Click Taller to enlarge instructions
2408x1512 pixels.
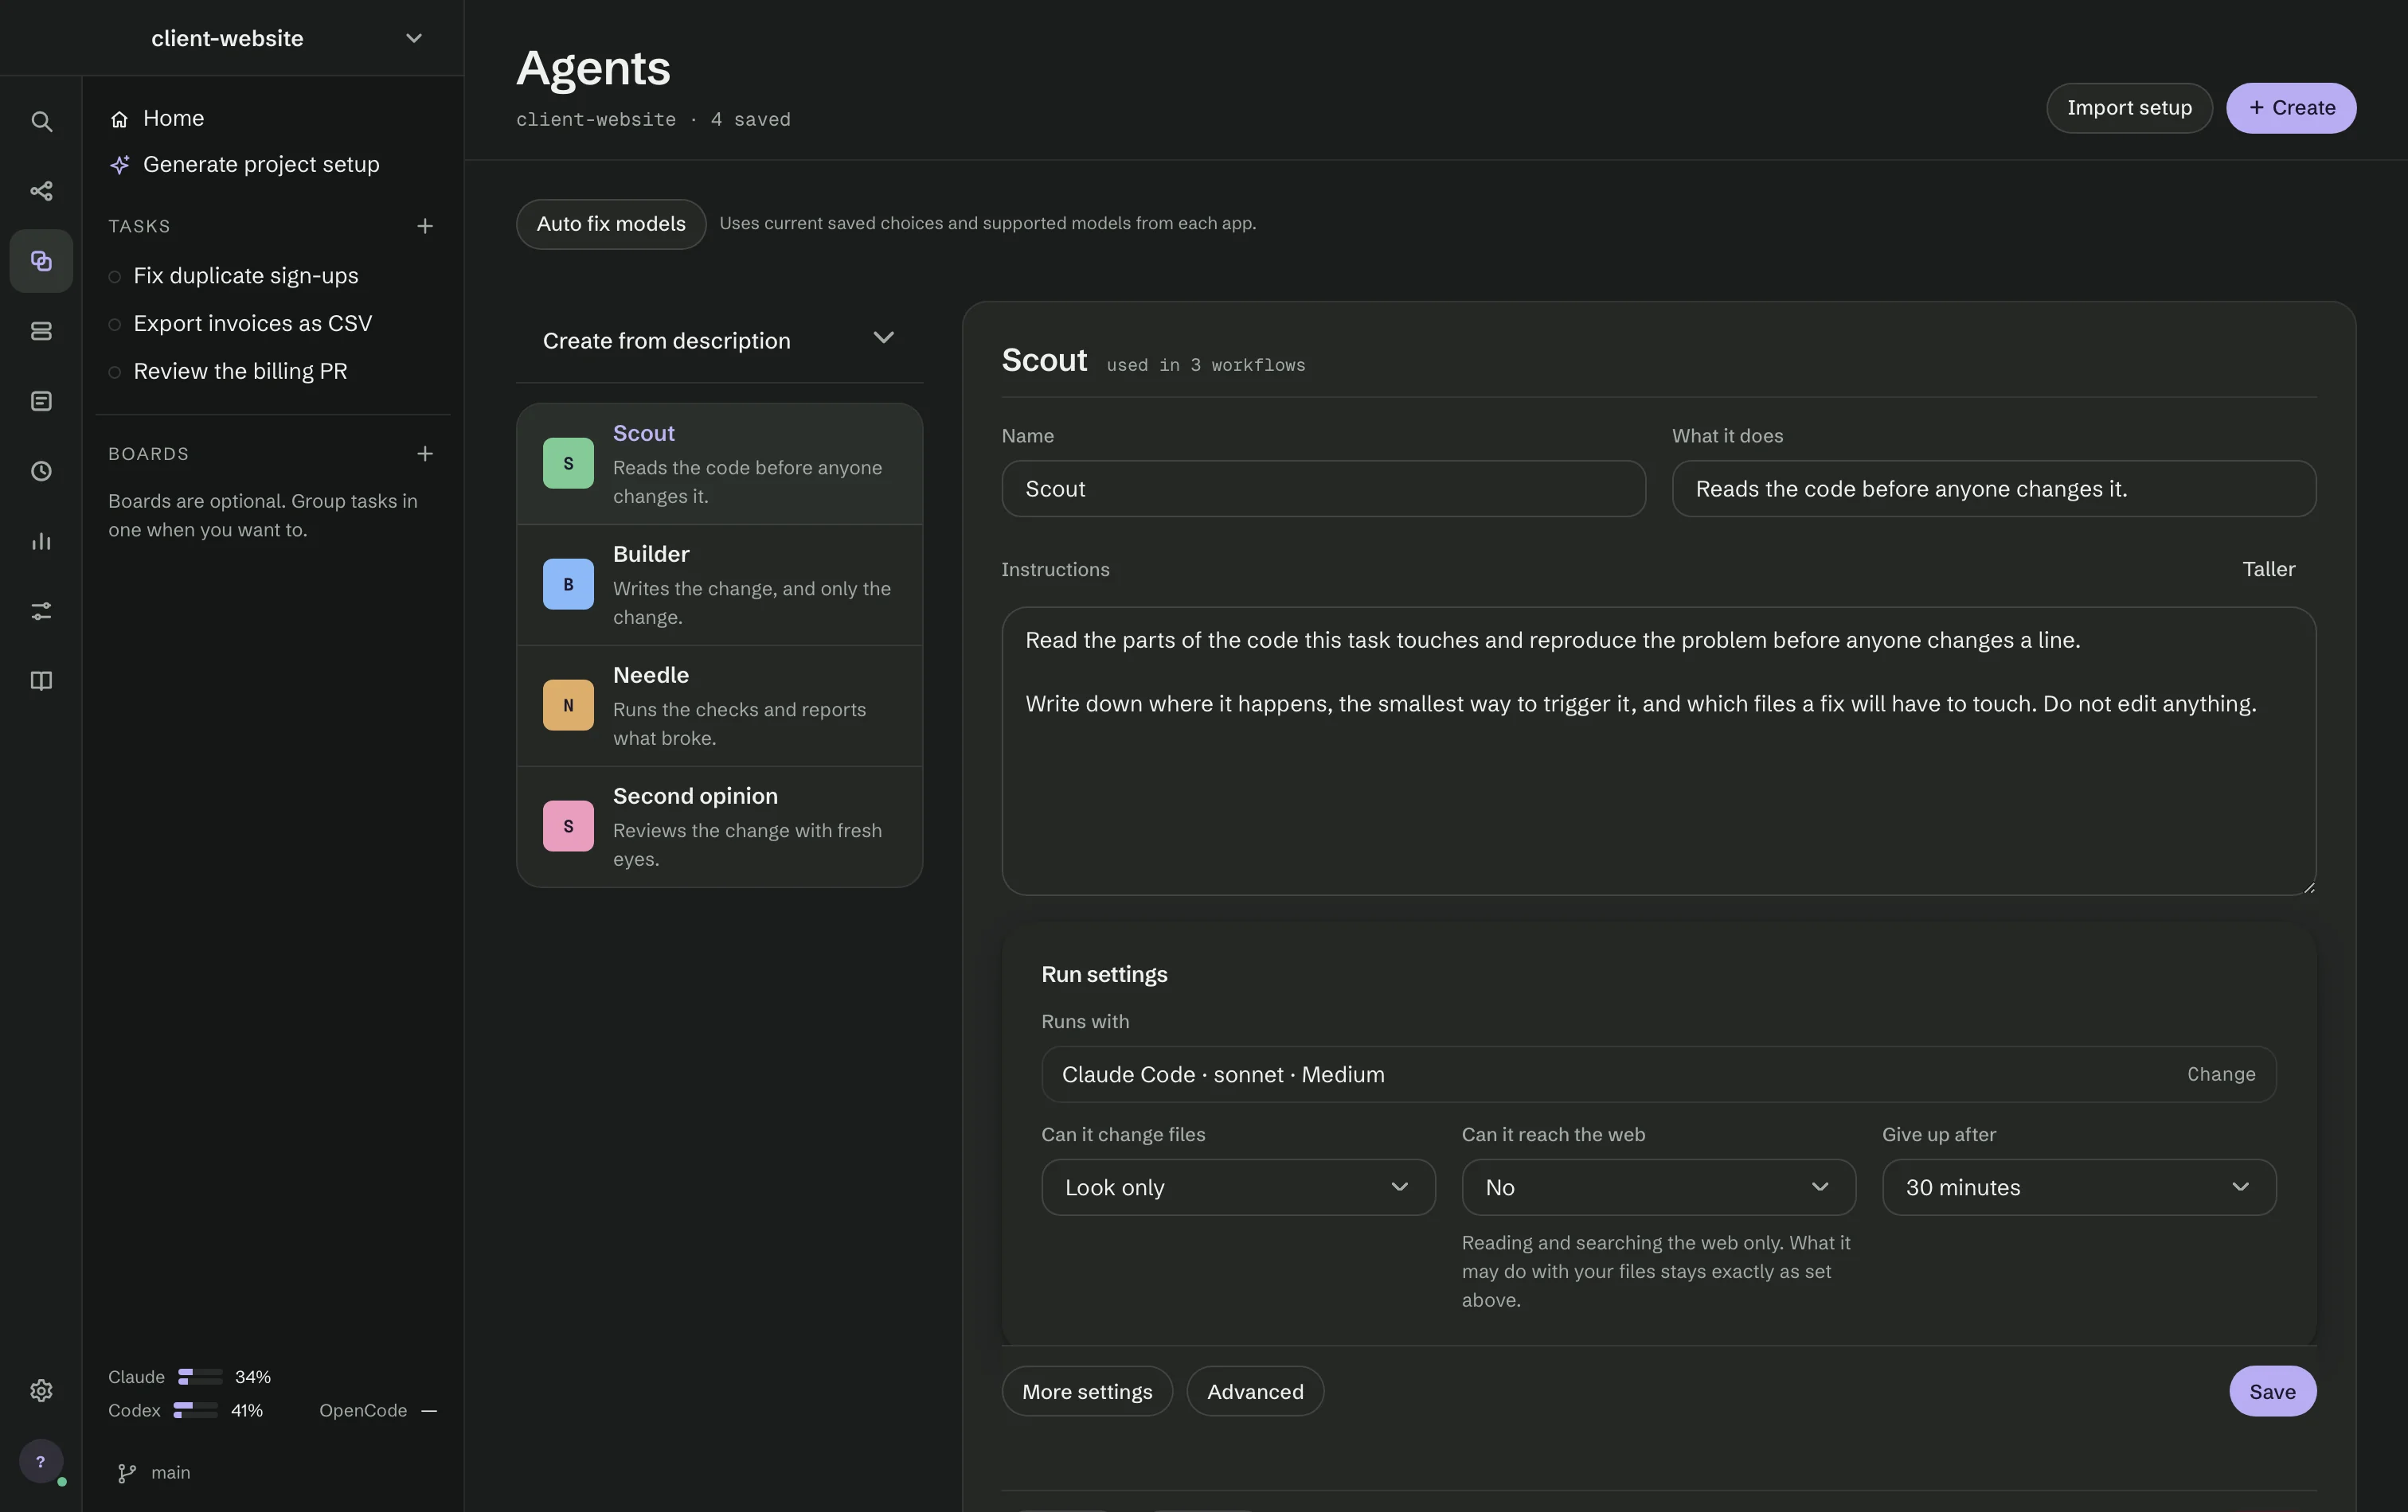click(2268, 570)
